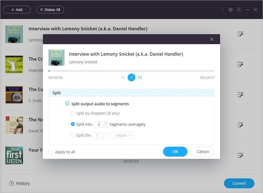This screenshot has height=193, width=263.
Task: Click the 00:05:03 duration in list
Action: point(131,162)
